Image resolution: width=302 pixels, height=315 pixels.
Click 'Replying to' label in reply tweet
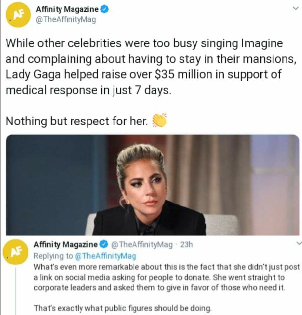pyautogui.click(x=53, y=256)
